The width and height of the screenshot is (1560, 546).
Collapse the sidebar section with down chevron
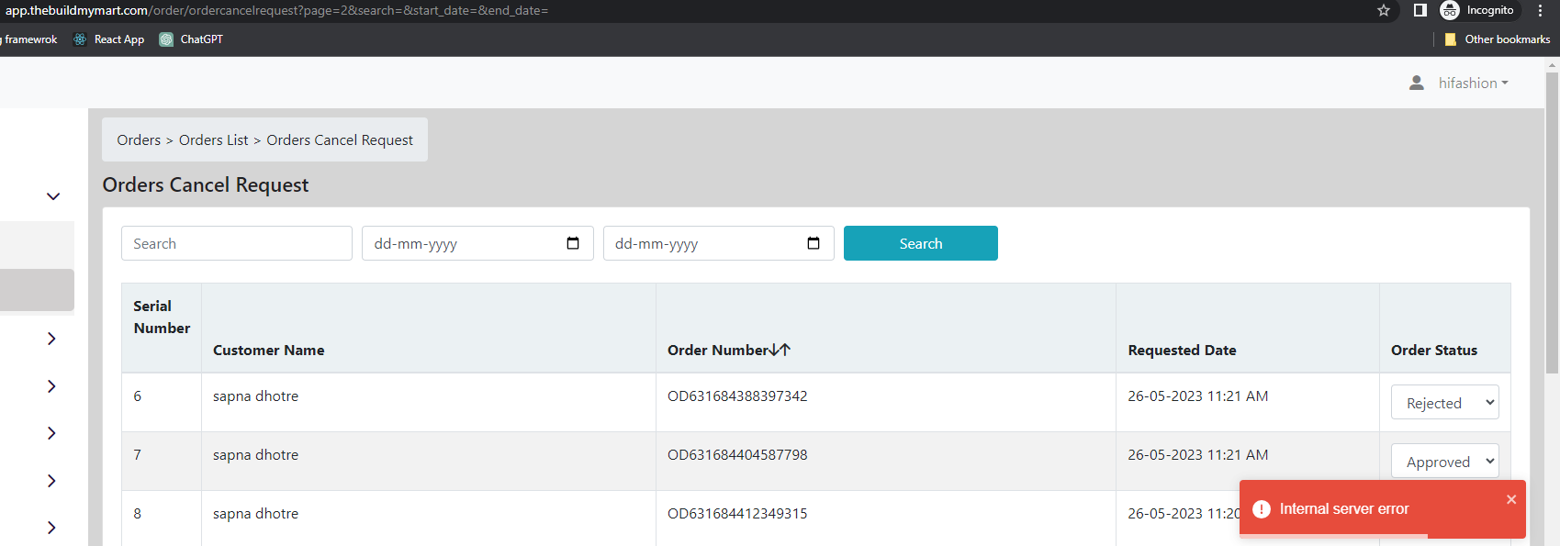pos(53,196)
